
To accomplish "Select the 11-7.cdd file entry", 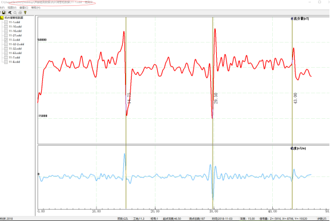I will [x=14, y=58].
